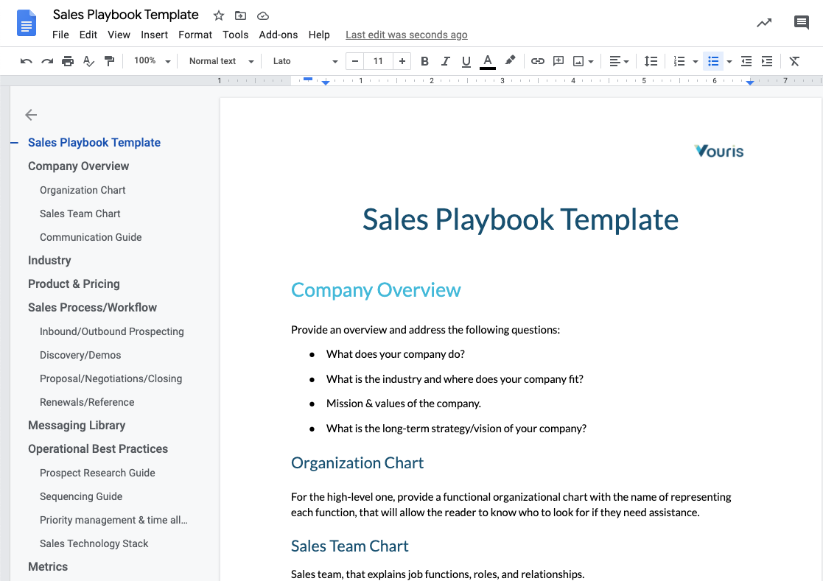The height and width of the screenshot is (581, 823).
Task: Open the Edit menu
Action: point(88,35)
